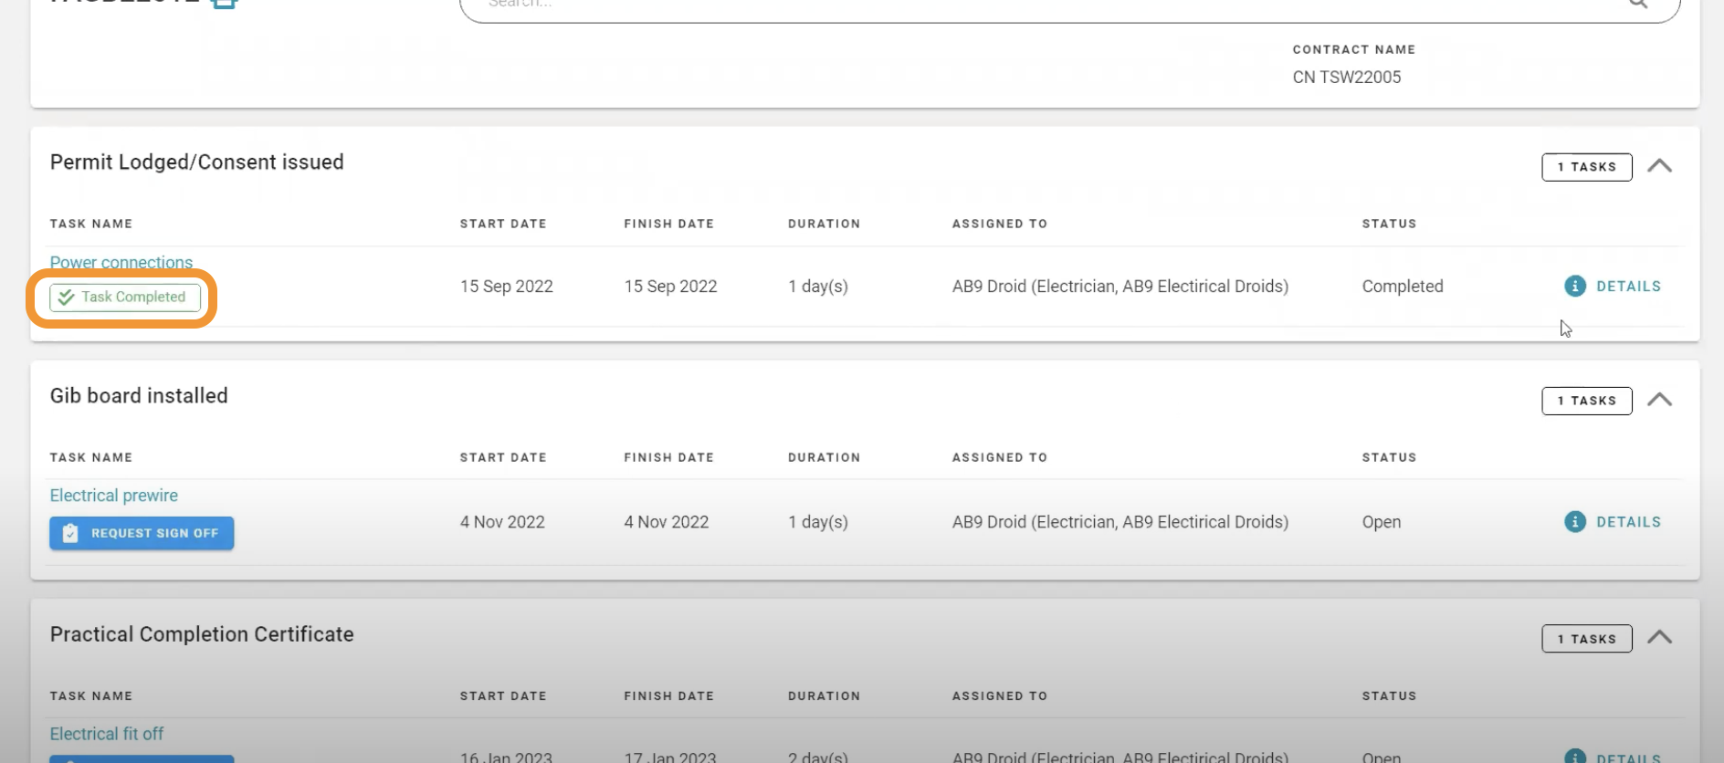
Task: Click the clipboard icon on Request Sign Off
Action: [70, 533]
